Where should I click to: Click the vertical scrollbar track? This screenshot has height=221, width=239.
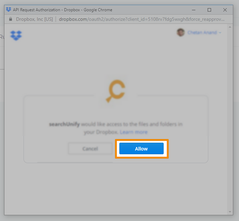[230, 119]
